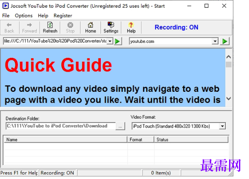Click the 'Recording: ON' status bar entry
The width and height of the screenshot is (249, 179).
(57, 172)
